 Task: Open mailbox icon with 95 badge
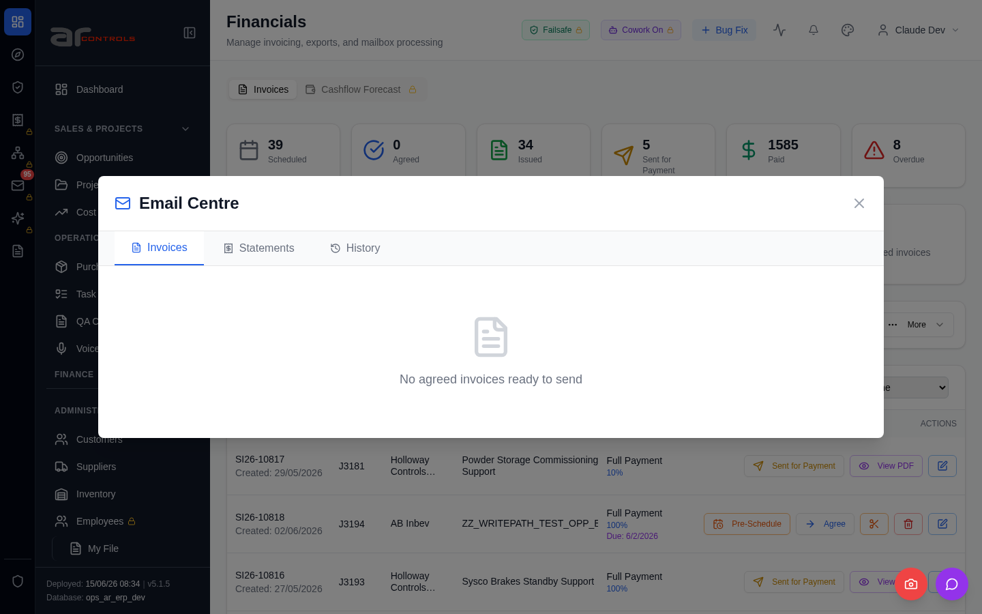tap(18, 186)
